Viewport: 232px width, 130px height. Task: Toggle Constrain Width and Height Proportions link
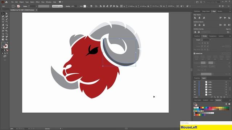pyautogui.click(x=161, y=6)
